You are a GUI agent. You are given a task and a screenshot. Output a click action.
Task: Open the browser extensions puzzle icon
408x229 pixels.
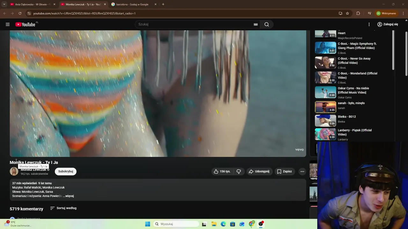[358, 13]
